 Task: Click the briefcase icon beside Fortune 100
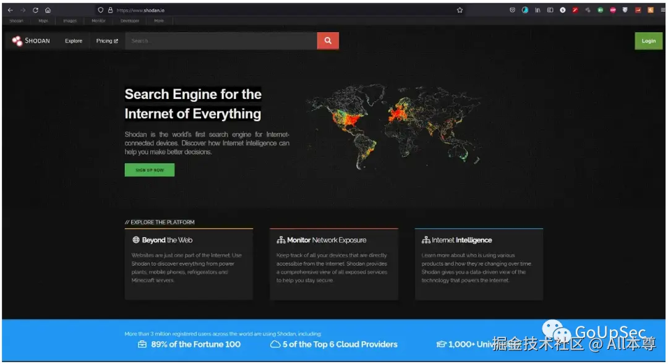142,344
